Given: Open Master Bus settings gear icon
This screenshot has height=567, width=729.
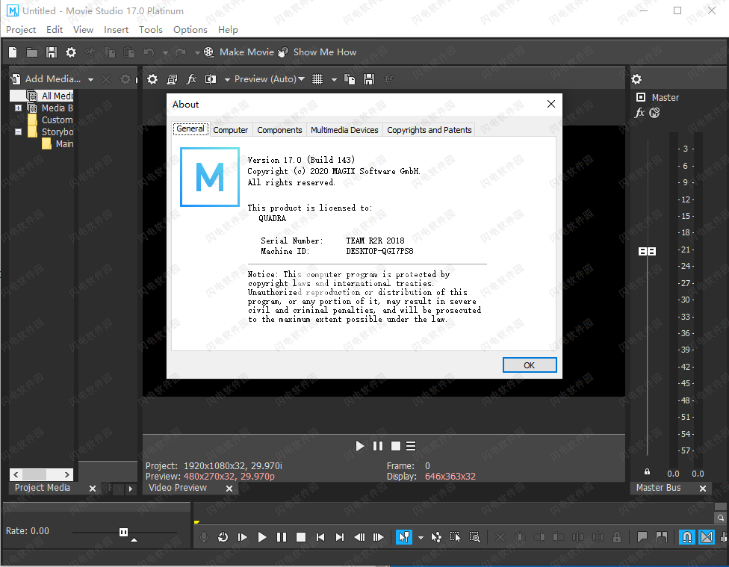Looking at the screenshot, I should coord(636,79).
